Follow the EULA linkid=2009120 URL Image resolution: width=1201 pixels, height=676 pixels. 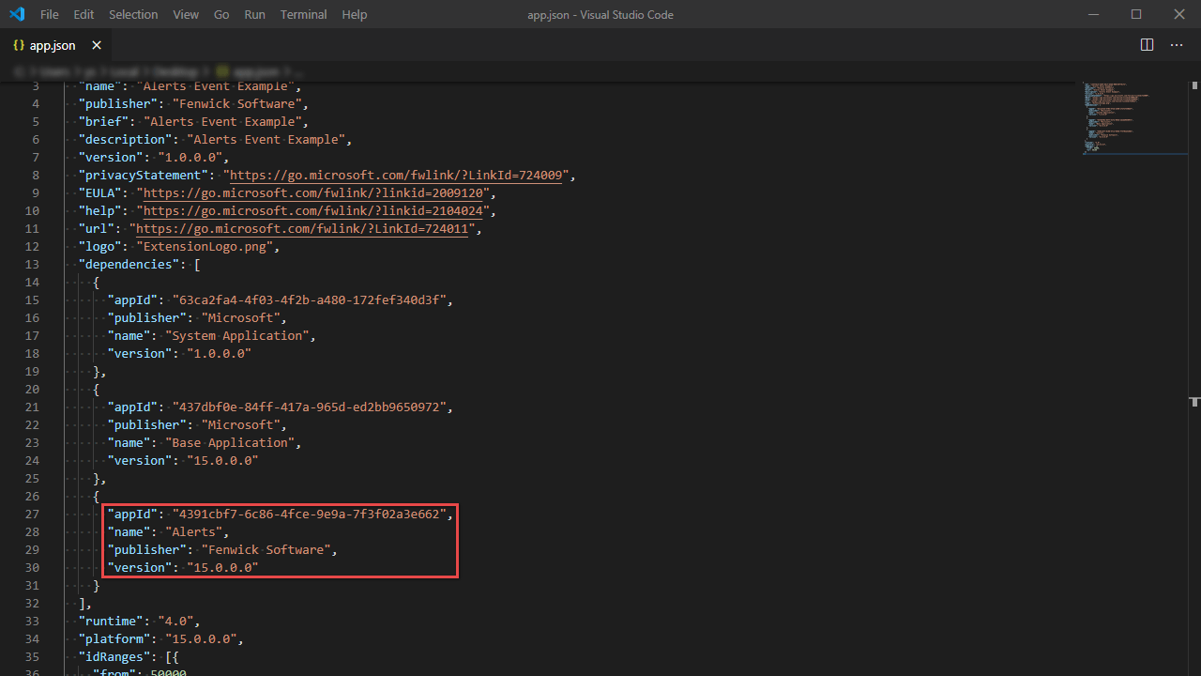point(313,193)
